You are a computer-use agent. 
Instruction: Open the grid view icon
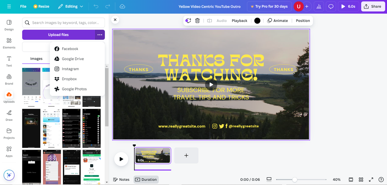tap(361, 180)
